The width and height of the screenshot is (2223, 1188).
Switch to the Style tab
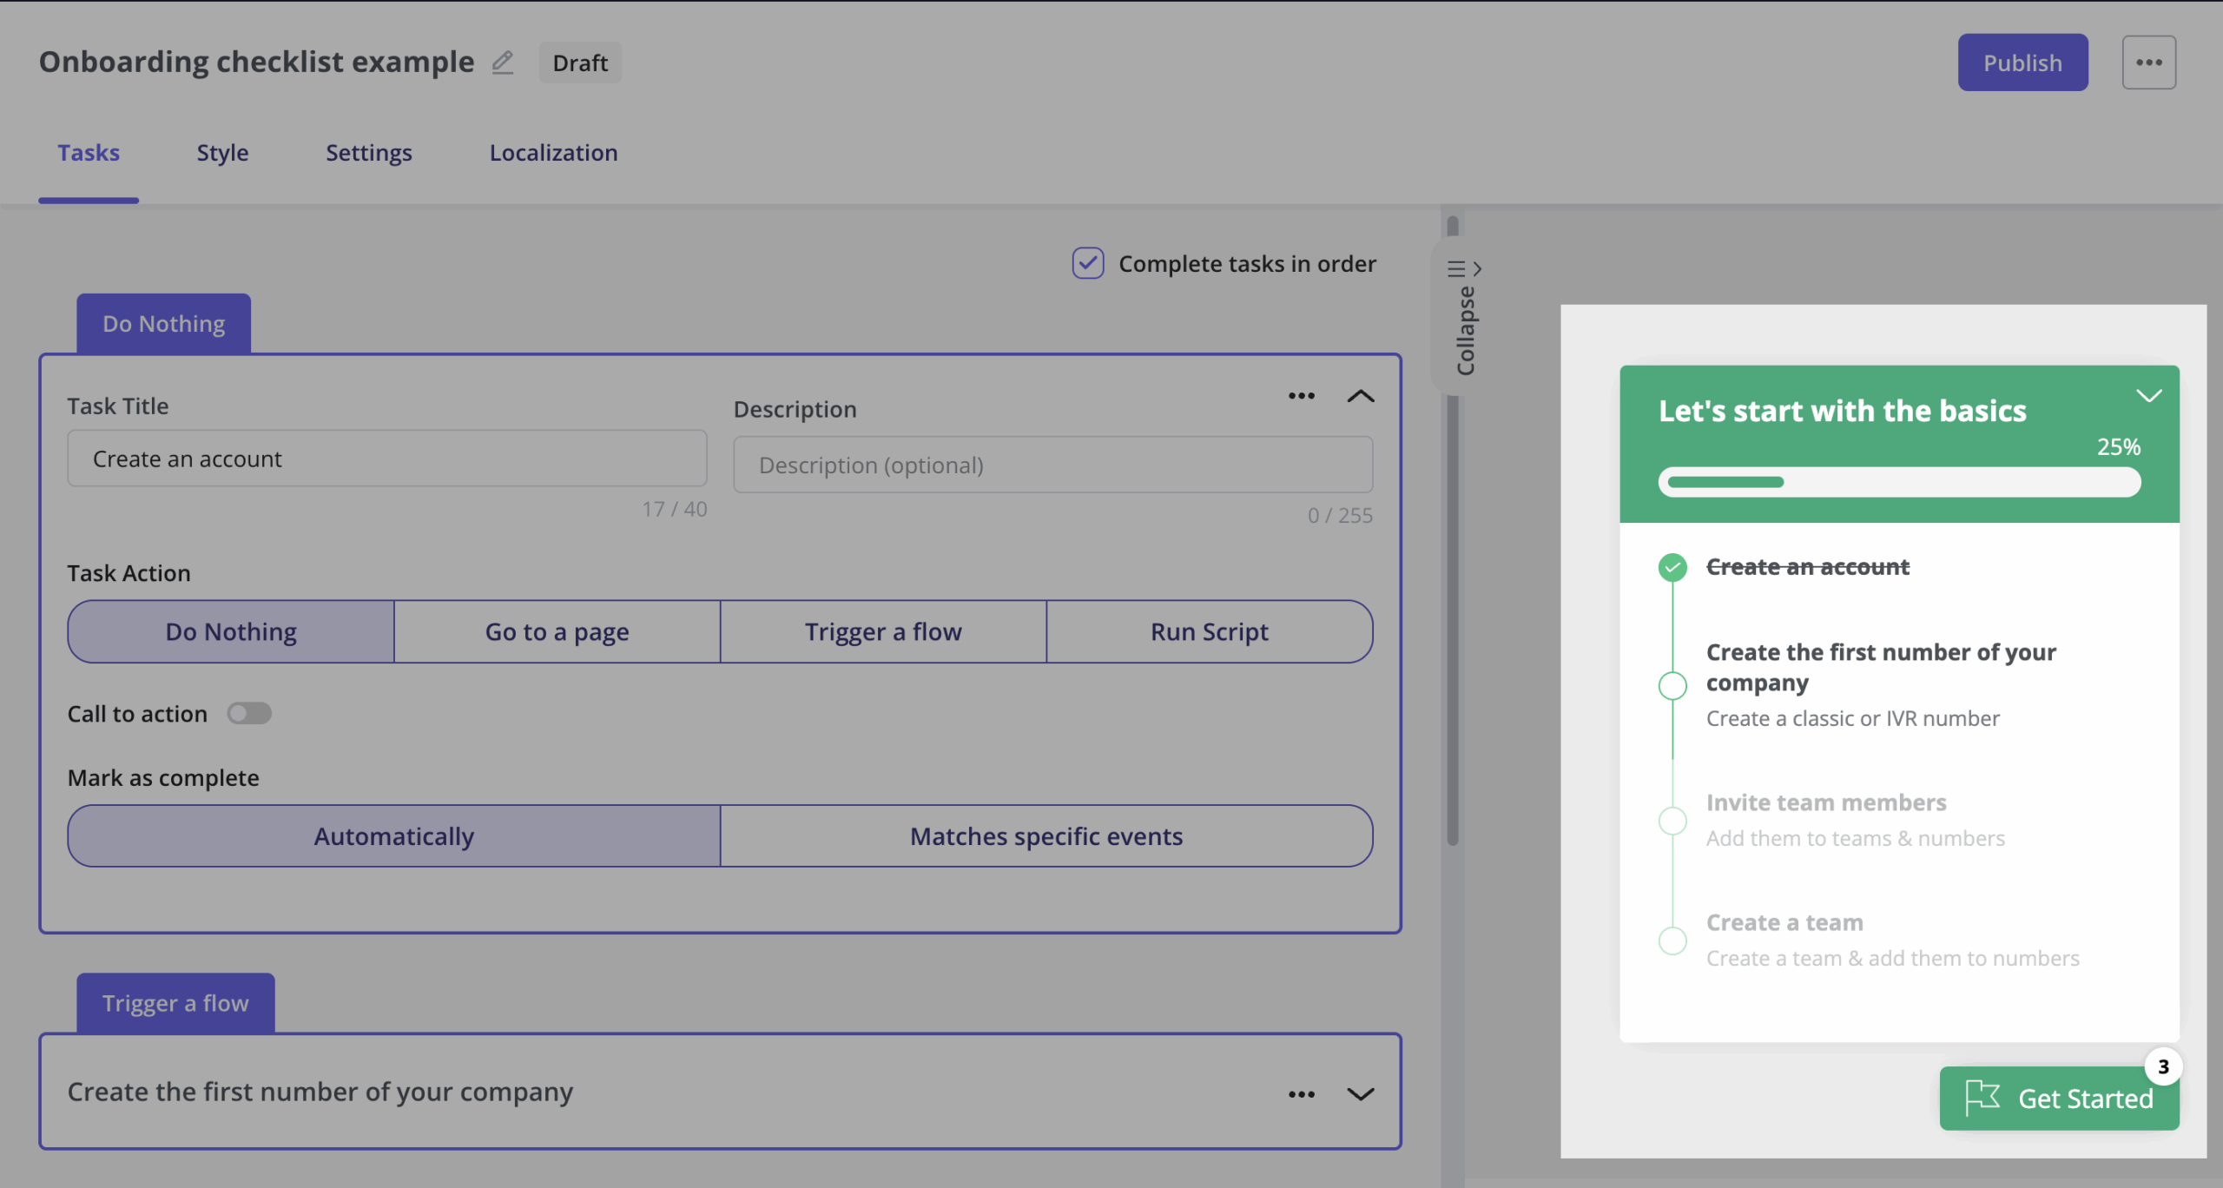(222, 153)
